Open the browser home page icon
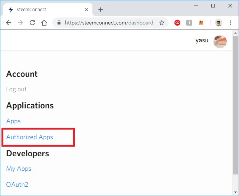 pos(44,23)
